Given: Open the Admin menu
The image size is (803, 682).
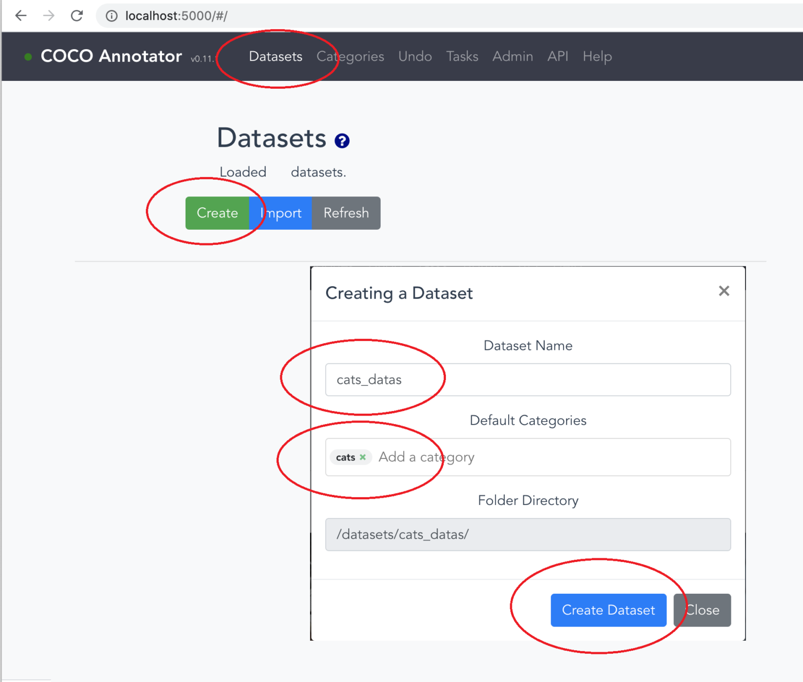Looking at the screenshot, I should (x=512, y=56).
